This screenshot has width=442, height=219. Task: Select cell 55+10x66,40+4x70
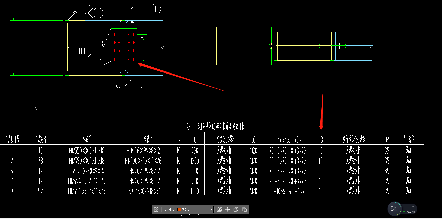pyautogui.click(x=288, y=191)
